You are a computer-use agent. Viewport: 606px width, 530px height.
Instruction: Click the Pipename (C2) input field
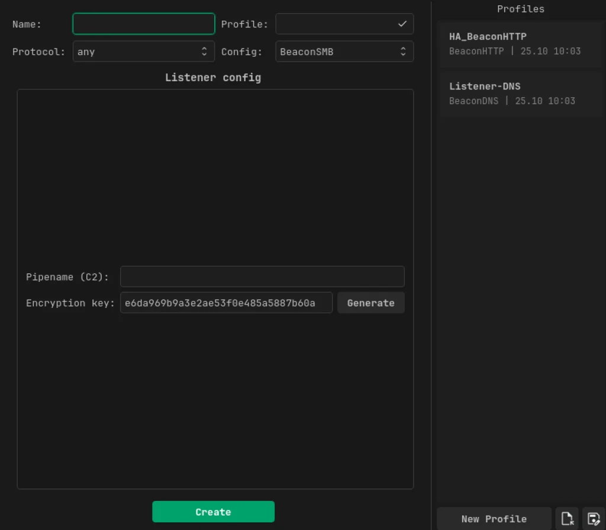point(262,277)
